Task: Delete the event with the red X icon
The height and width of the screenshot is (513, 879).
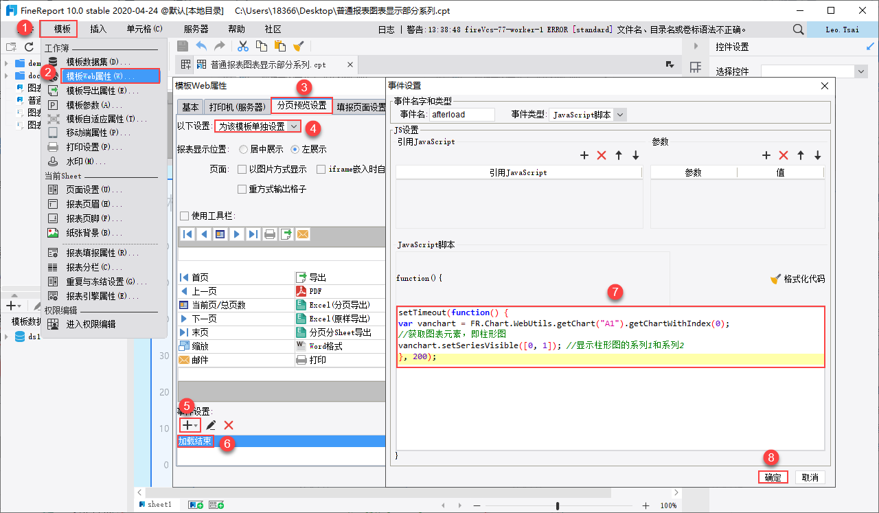Action: pos(229,426)
